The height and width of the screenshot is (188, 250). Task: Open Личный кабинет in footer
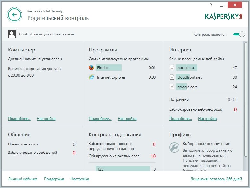[23, 179]
